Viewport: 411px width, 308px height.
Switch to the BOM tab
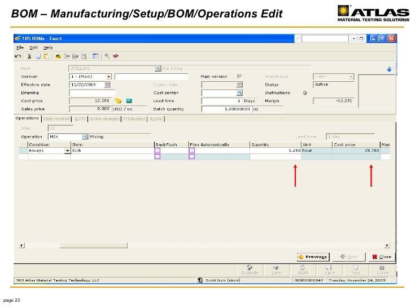(80, 119)
